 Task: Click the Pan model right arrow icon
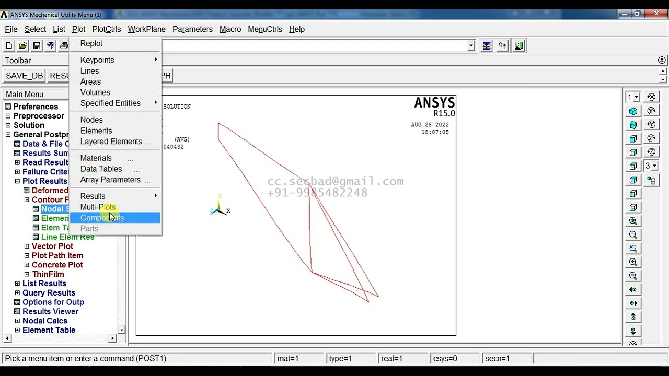633,303
